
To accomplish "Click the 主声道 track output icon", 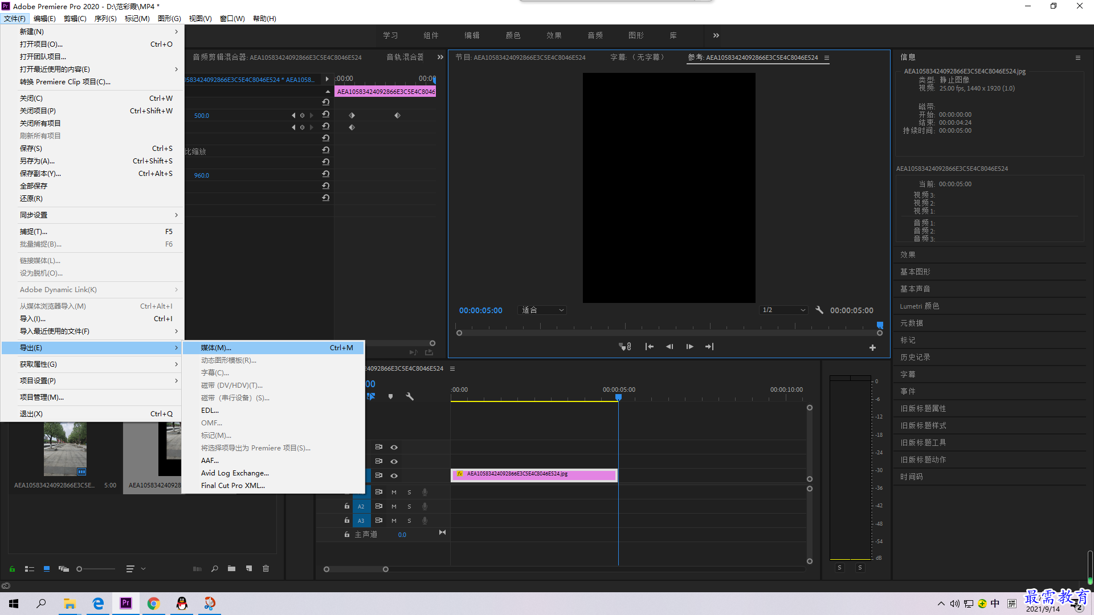I will point(442,532).
